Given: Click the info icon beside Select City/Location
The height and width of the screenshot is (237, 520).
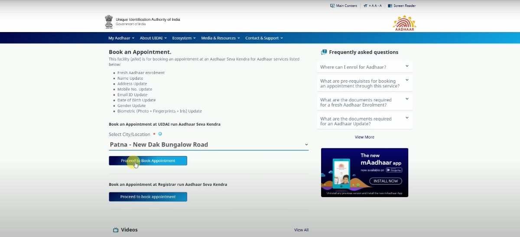Looking at the screenshot, I should (160, 134).
